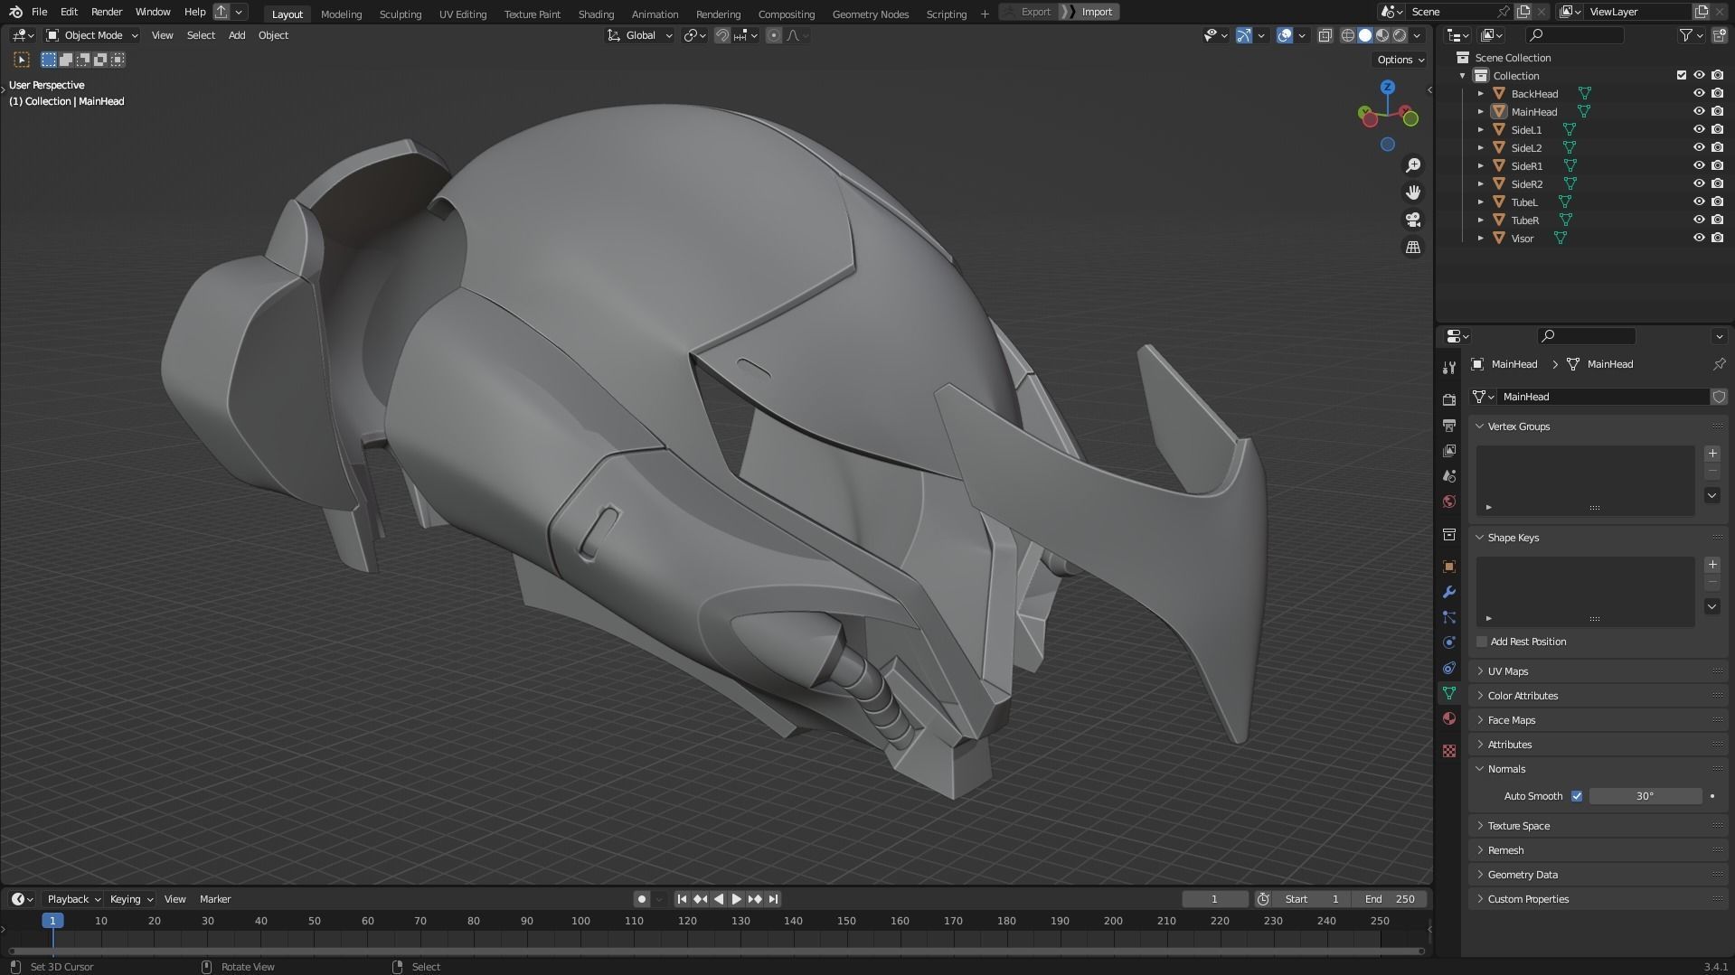Toggle SideR1 viewport visibility

[x=1699, y=165]
